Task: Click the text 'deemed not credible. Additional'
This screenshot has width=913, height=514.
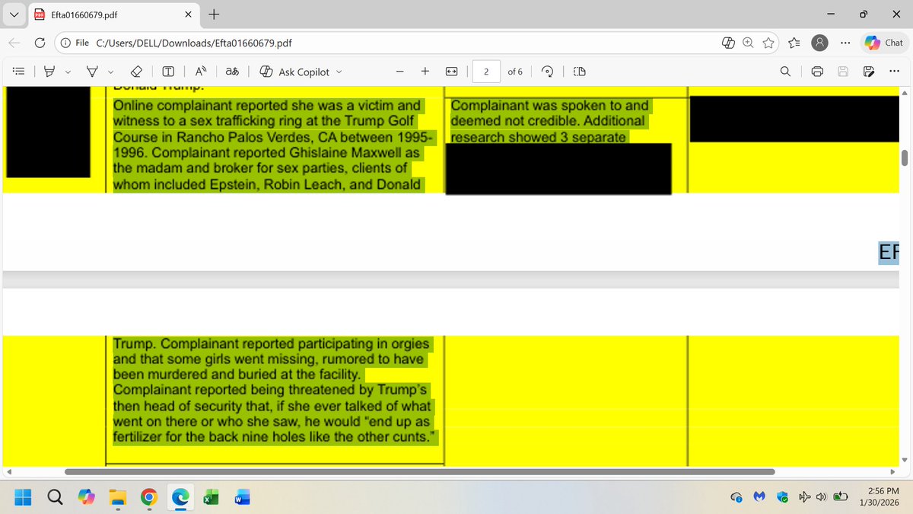Action: click(x=548, y=121)
